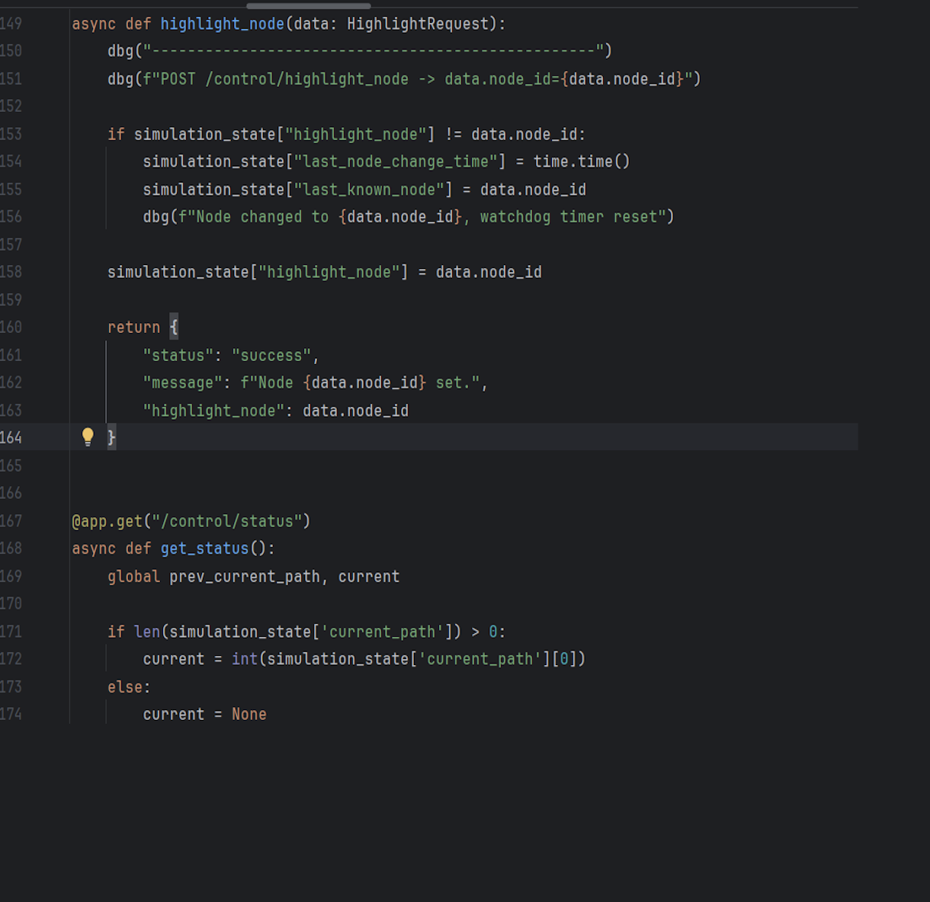The image size is (930, 902).
Task: Click time.time() call on line 154
Action: click(x=582, y=162)
